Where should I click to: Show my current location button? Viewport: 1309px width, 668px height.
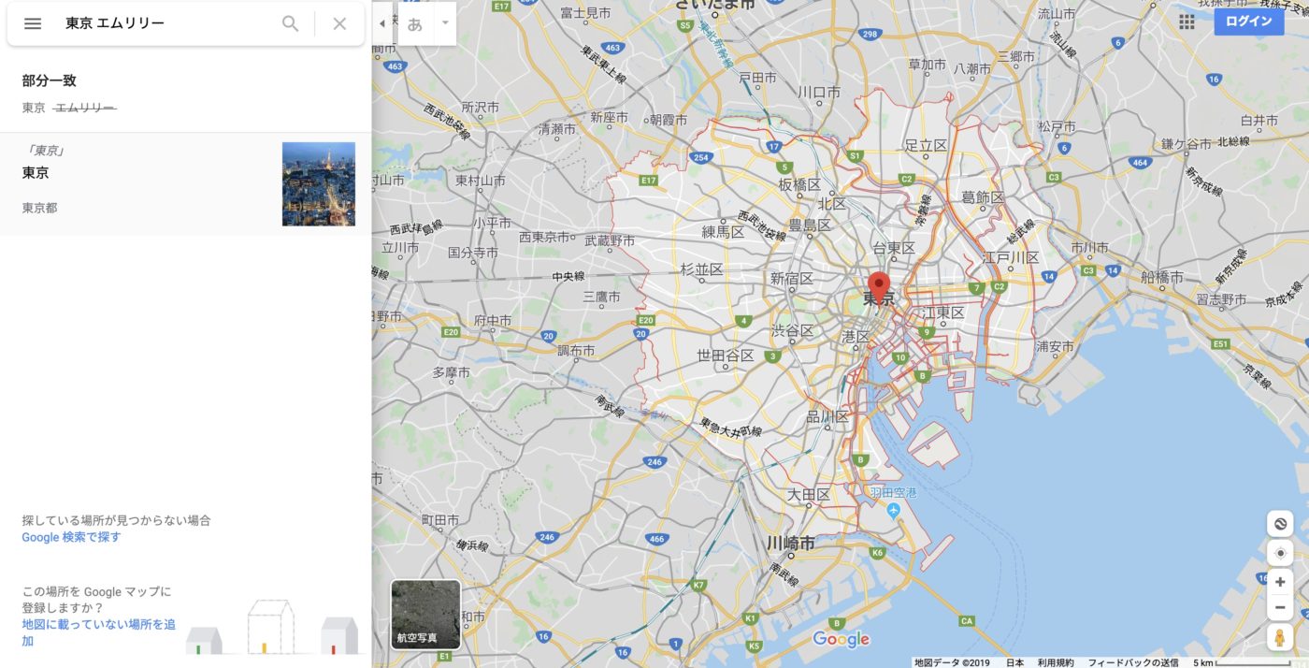coord(1280,553)
